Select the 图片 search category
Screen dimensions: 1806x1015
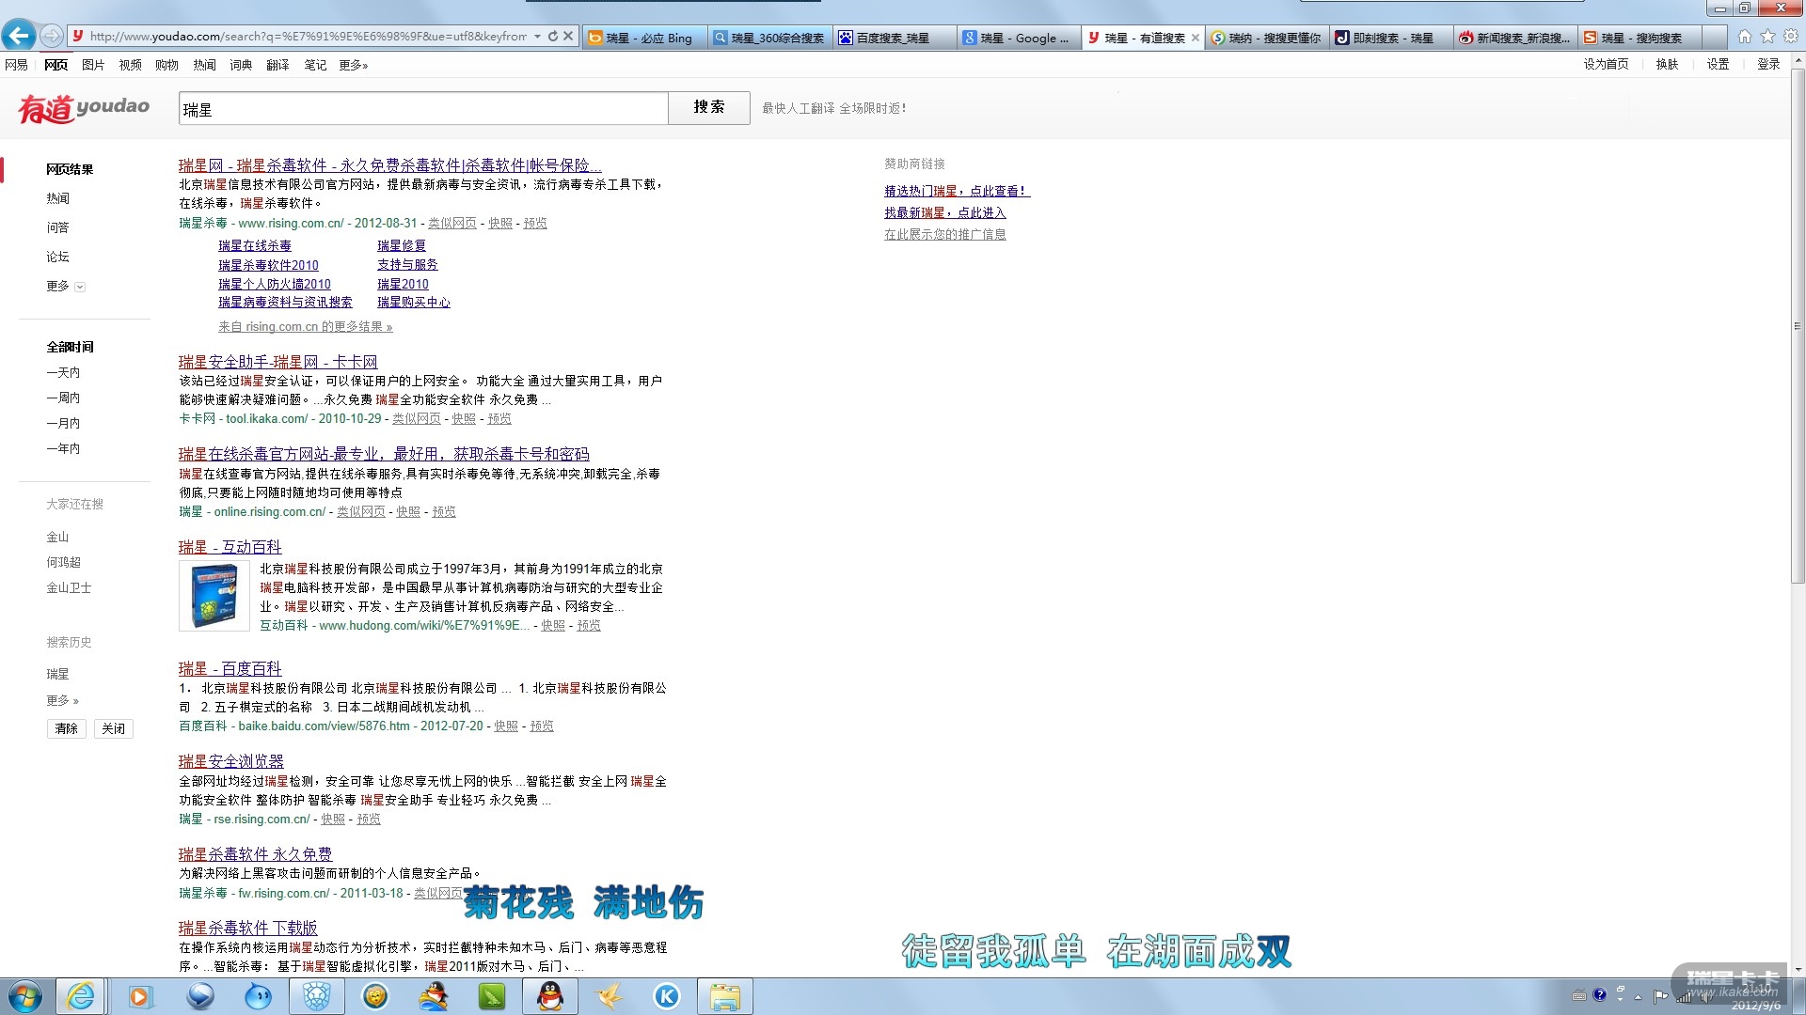coord(93,65)
